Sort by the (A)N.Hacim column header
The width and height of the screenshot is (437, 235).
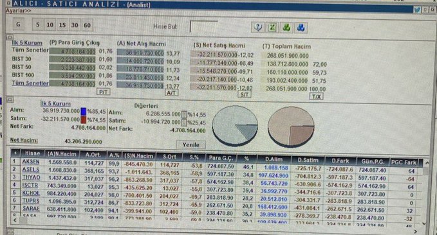tap(62, 154)
